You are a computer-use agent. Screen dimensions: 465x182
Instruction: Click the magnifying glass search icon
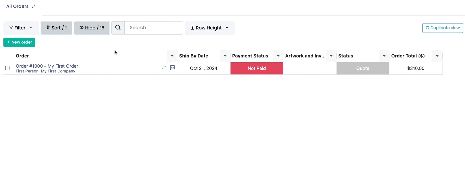(x=118, y=28)
